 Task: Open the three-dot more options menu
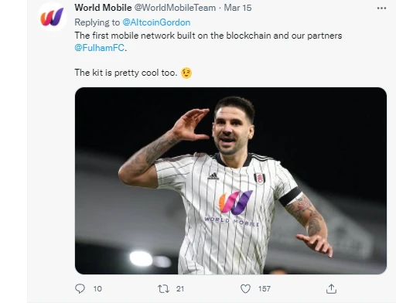coord(381,9)
